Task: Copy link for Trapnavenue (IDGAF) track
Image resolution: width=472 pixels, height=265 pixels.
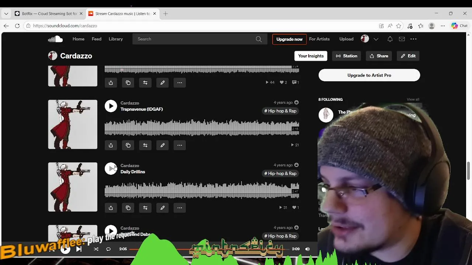Action: pyautogui.click(x=128, y=145)
